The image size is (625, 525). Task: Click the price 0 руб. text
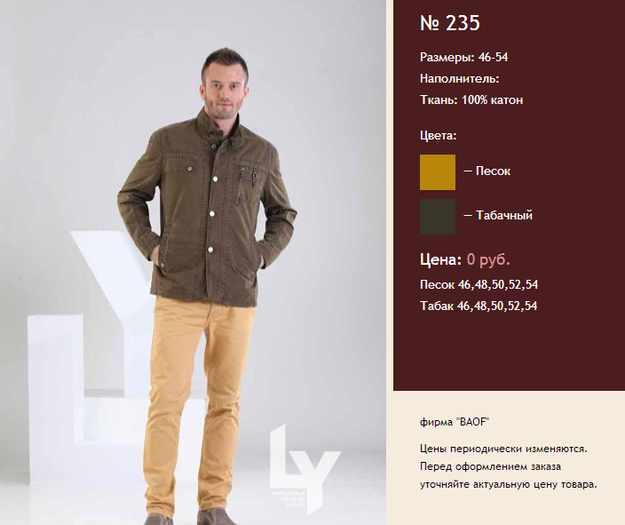[488, 259]
